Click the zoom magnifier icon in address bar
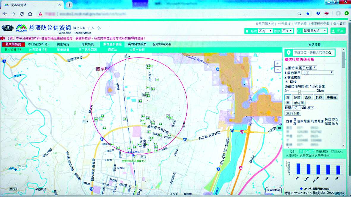351x197 pixels. coord(299,13)
